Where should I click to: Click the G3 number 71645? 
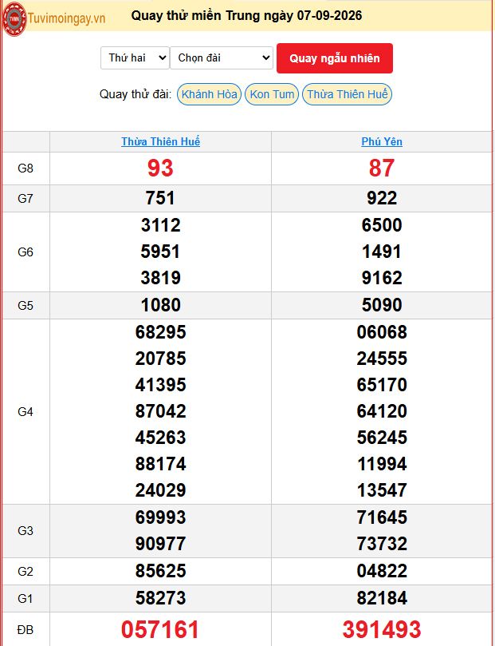click(382, 517)
